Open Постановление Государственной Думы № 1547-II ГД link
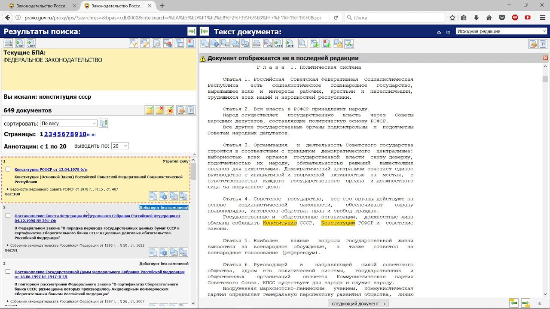 click(x=99, y=274)
